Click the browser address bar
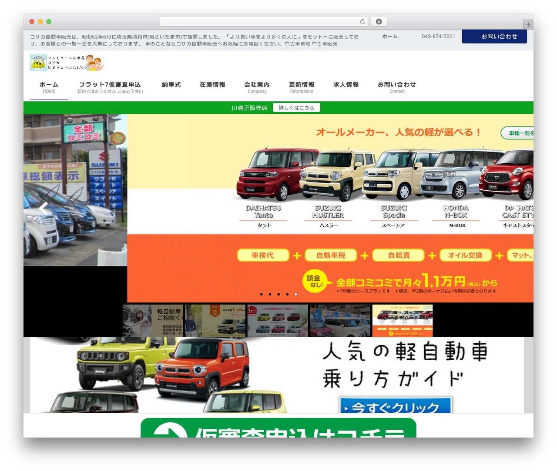 click(x=263, y=22)
